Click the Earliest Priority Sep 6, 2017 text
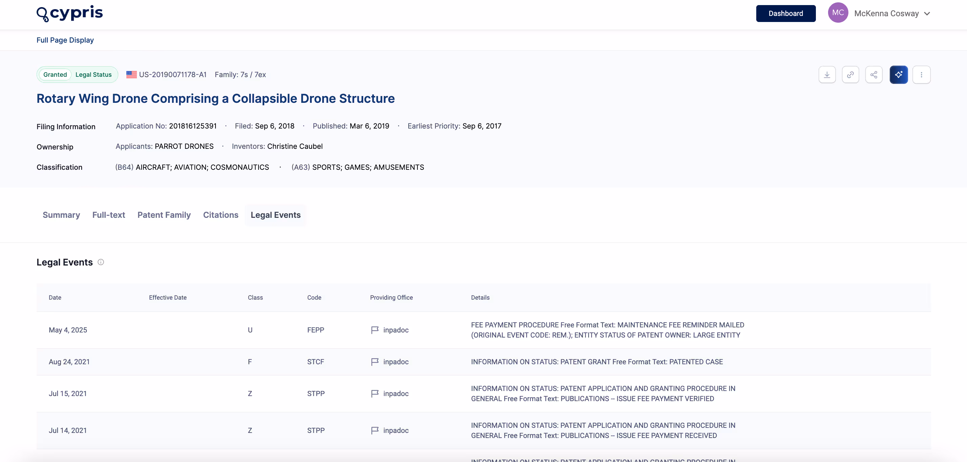 pos(455,126)
